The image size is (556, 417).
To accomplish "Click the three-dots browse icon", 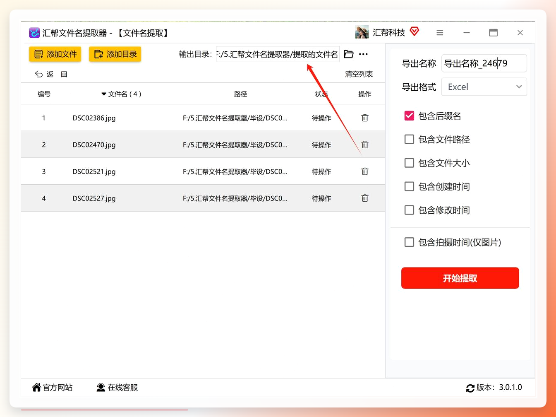I will point(363,54).
